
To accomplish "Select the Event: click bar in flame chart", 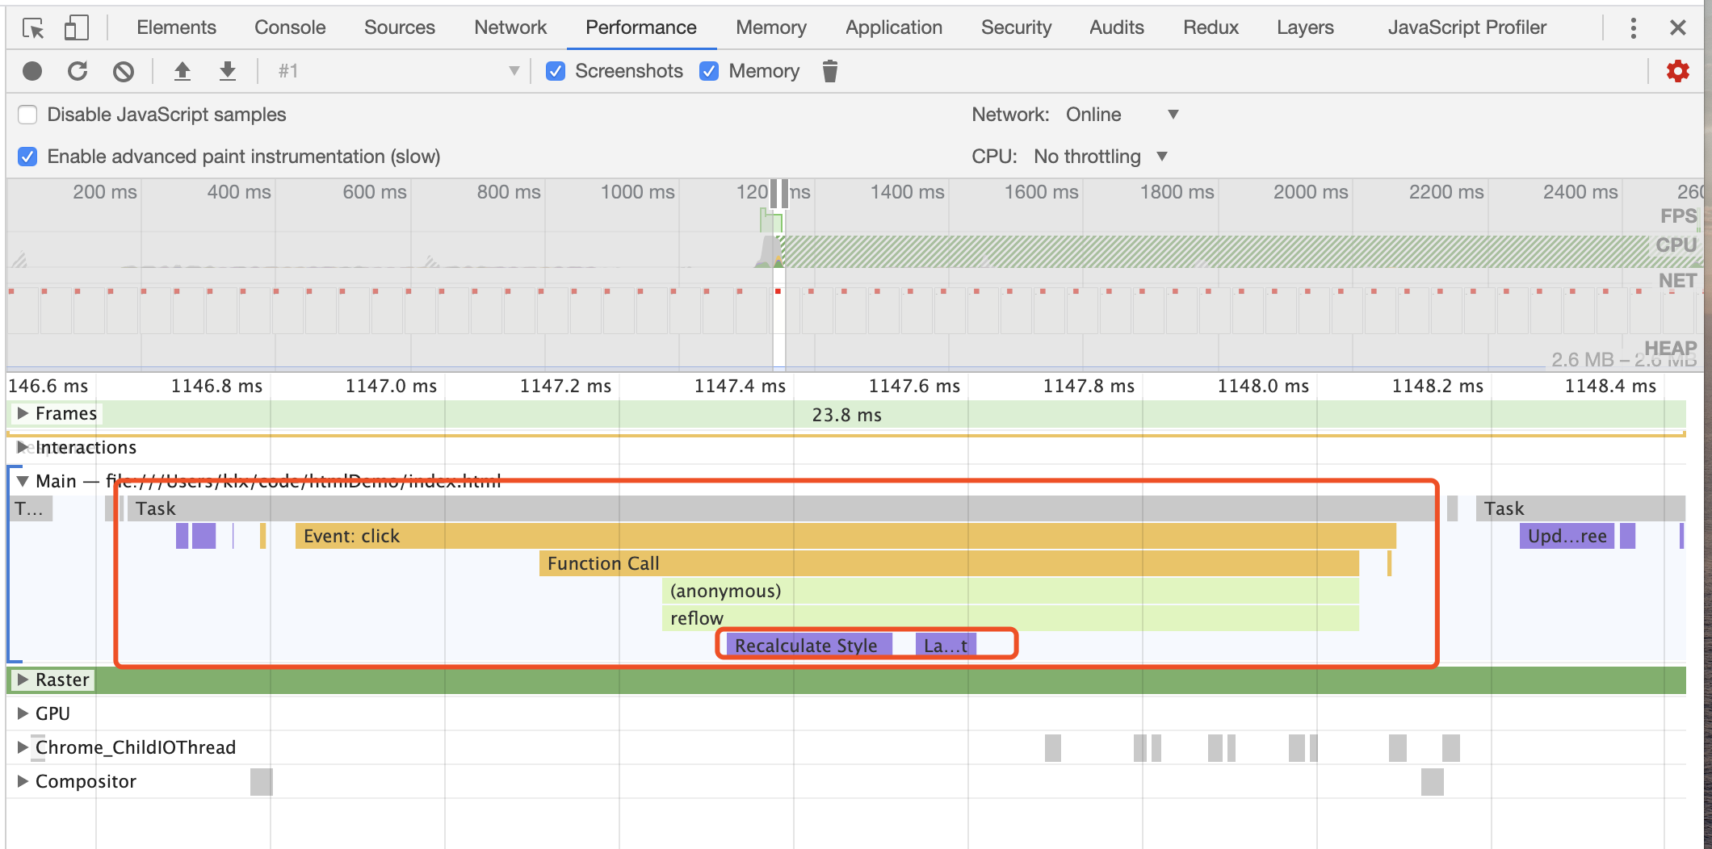I will pos(846,536).
